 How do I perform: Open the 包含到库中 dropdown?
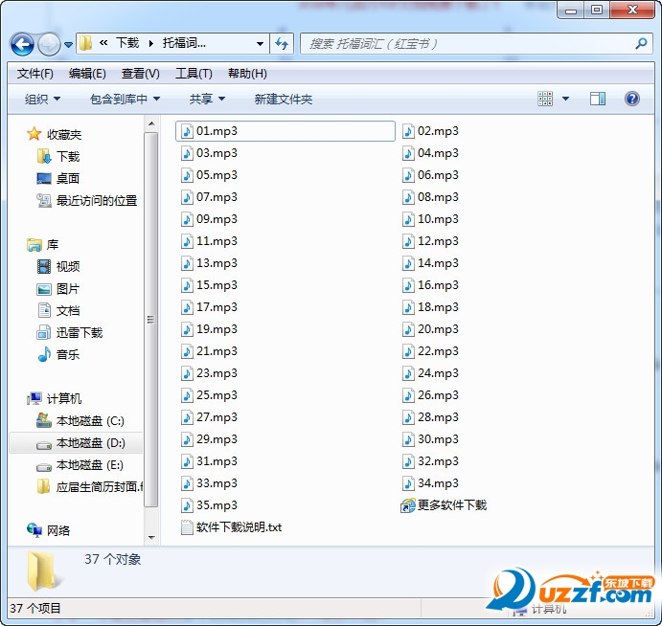click(125, 100)
